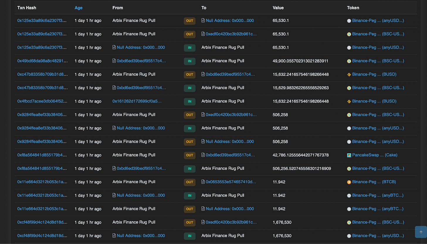Click anyUSD token icon in 1,676,530 IN row

(349, 236)
